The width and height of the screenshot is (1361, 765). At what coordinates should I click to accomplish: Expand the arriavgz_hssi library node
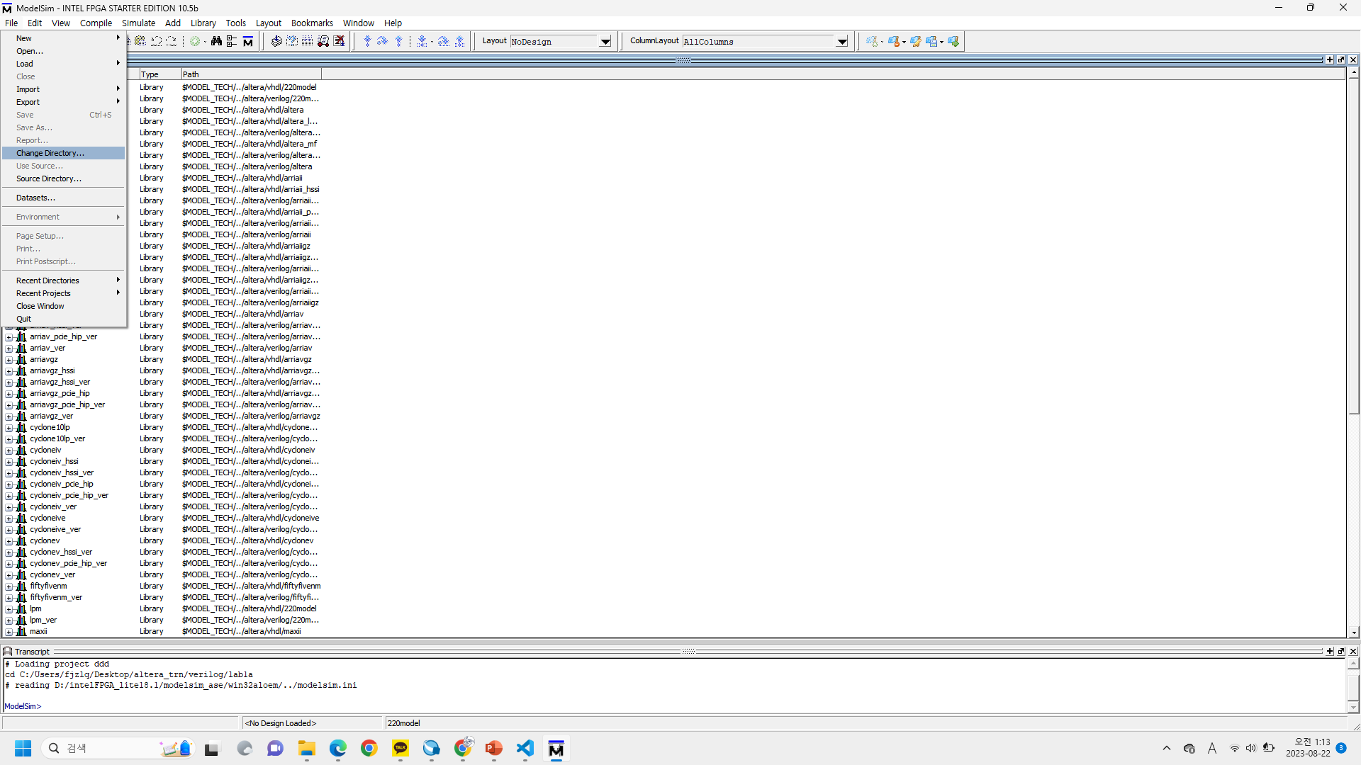9,371
